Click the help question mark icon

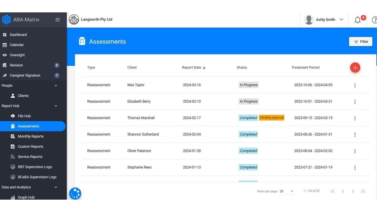pos(374,19)
